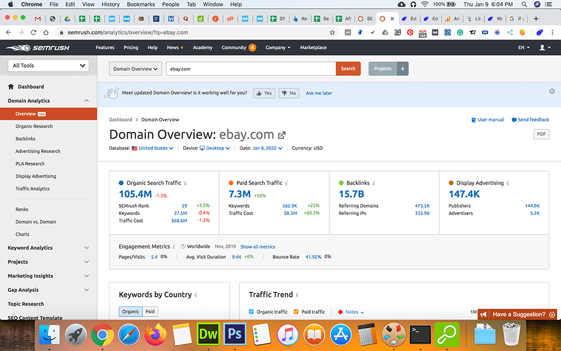Image resolution: width=561 pixels, height=351 pixels.
Task: Open the Pricing nav item
Action: point(131,47)
